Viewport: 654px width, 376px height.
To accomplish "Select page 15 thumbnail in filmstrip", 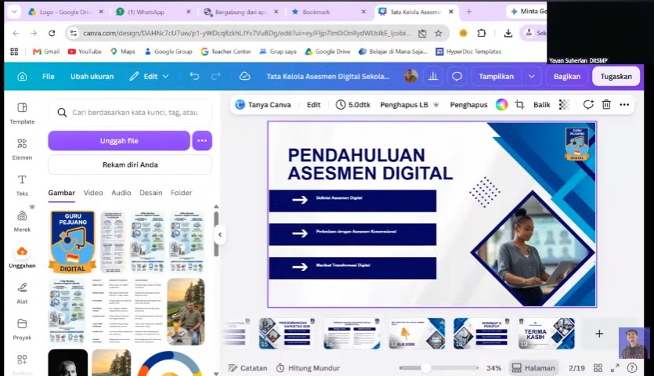I will coord(287,334).
